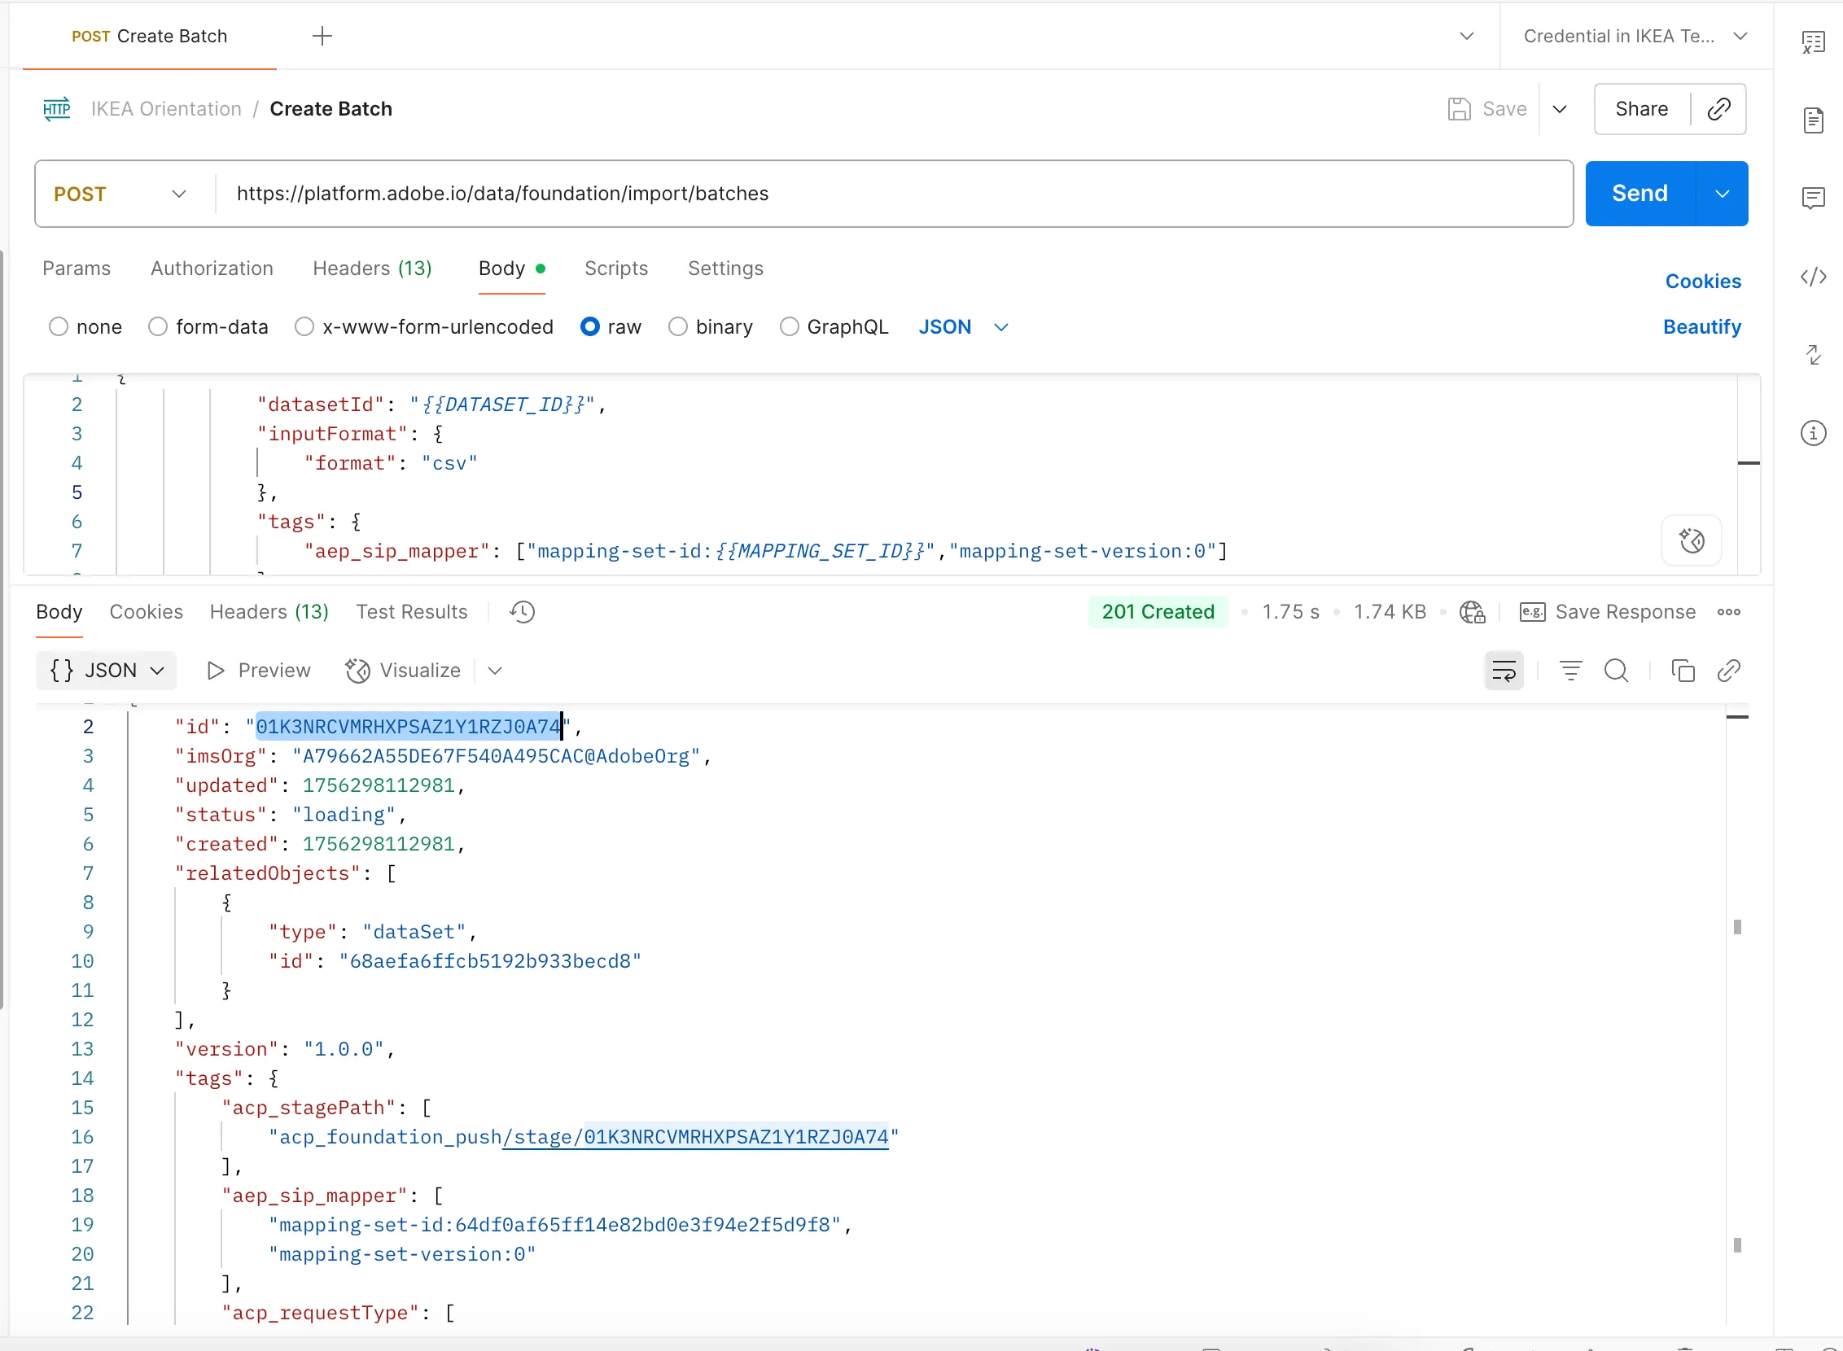Open the response history clock icon
Viewport: 1843px width, 1351px height.
pos(522,612)
